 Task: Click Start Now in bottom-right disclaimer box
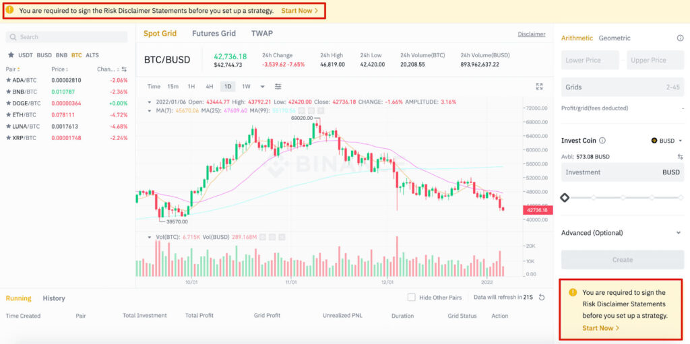[600, 328]
